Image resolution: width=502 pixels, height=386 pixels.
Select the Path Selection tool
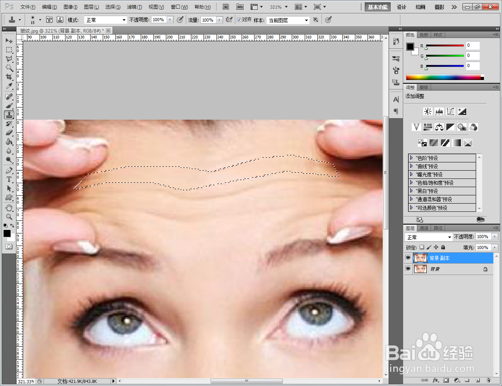[9, 188]
